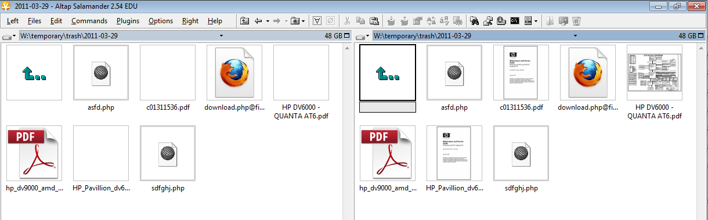This screenshot has width=708, height=220.
Task: Expand the Change Drive dropdown arrow in toolbar
Action: pyautogui.click(x=536, y=21)
